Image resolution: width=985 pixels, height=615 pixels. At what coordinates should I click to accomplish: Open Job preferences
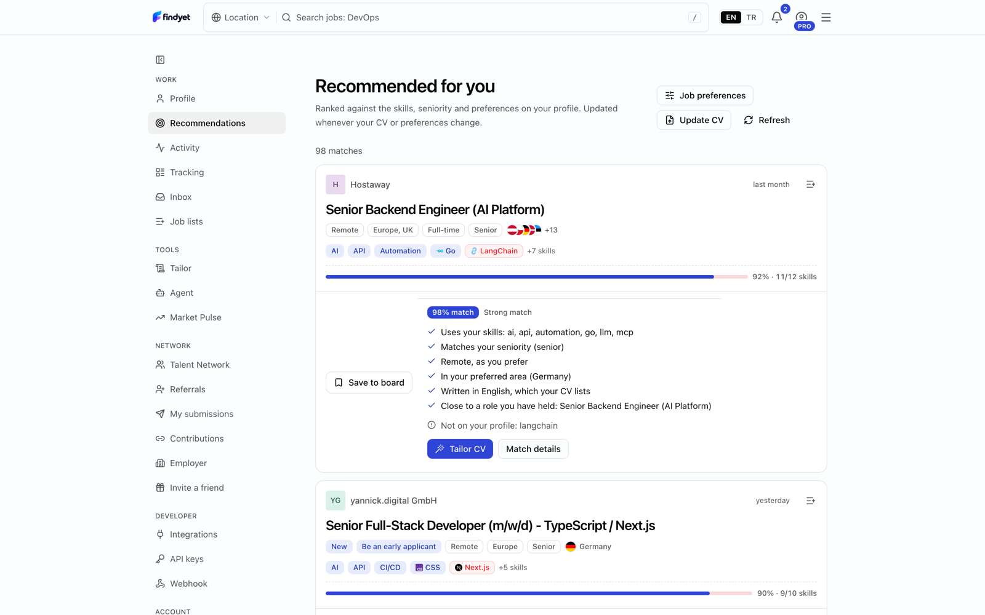click(x=705, y=95)
